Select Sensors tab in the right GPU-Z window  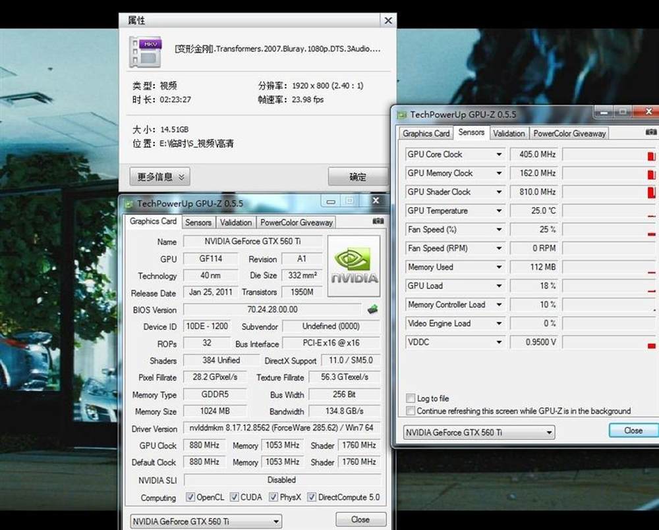471,132
